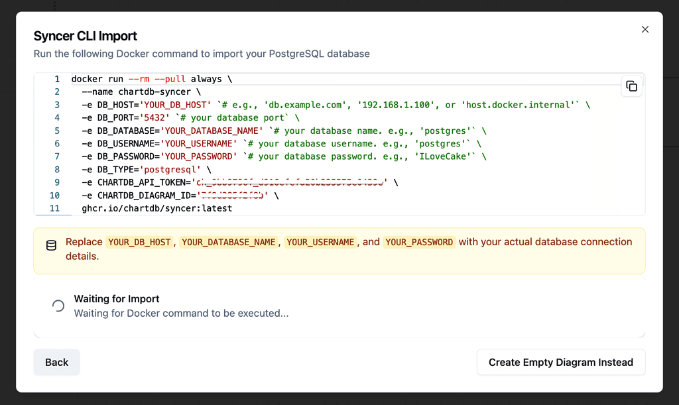The width and height of the screenshot is (679, 405).
Task: Click the loading spinner beside Waiting for Import
Action: [x=58, y=306]
